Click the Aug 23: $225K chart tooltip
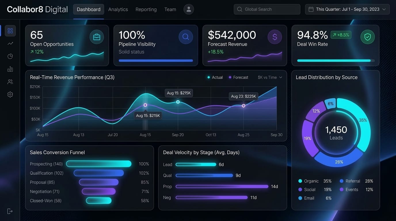Image resolution: width=396 pixels, height=221 pixels. click(x=243, y=96)
